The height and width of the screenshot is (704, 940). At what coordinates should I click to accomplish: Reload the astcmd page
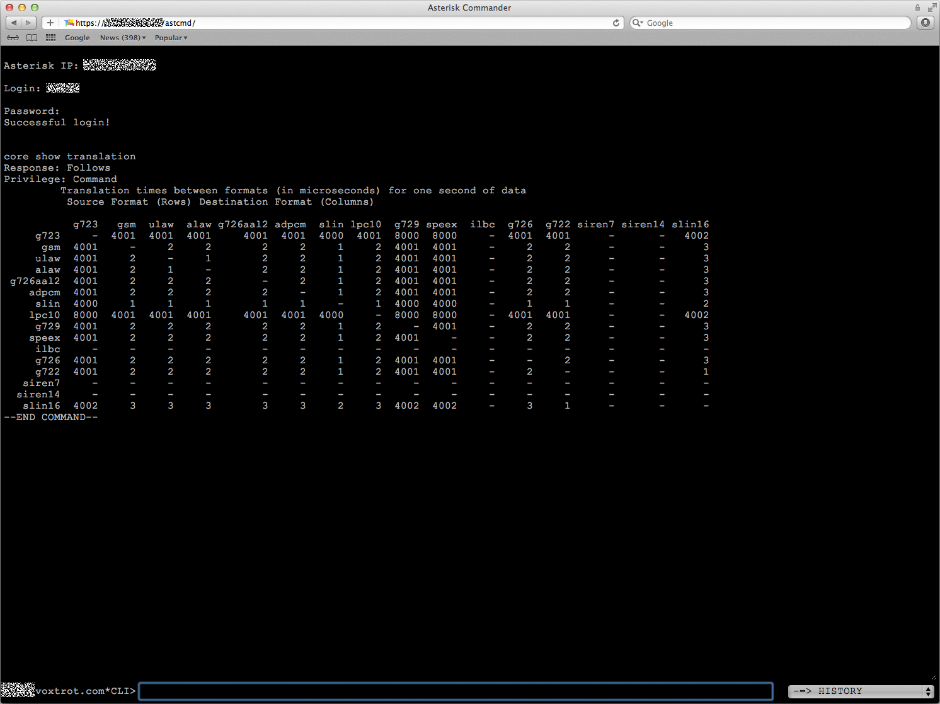616,23
